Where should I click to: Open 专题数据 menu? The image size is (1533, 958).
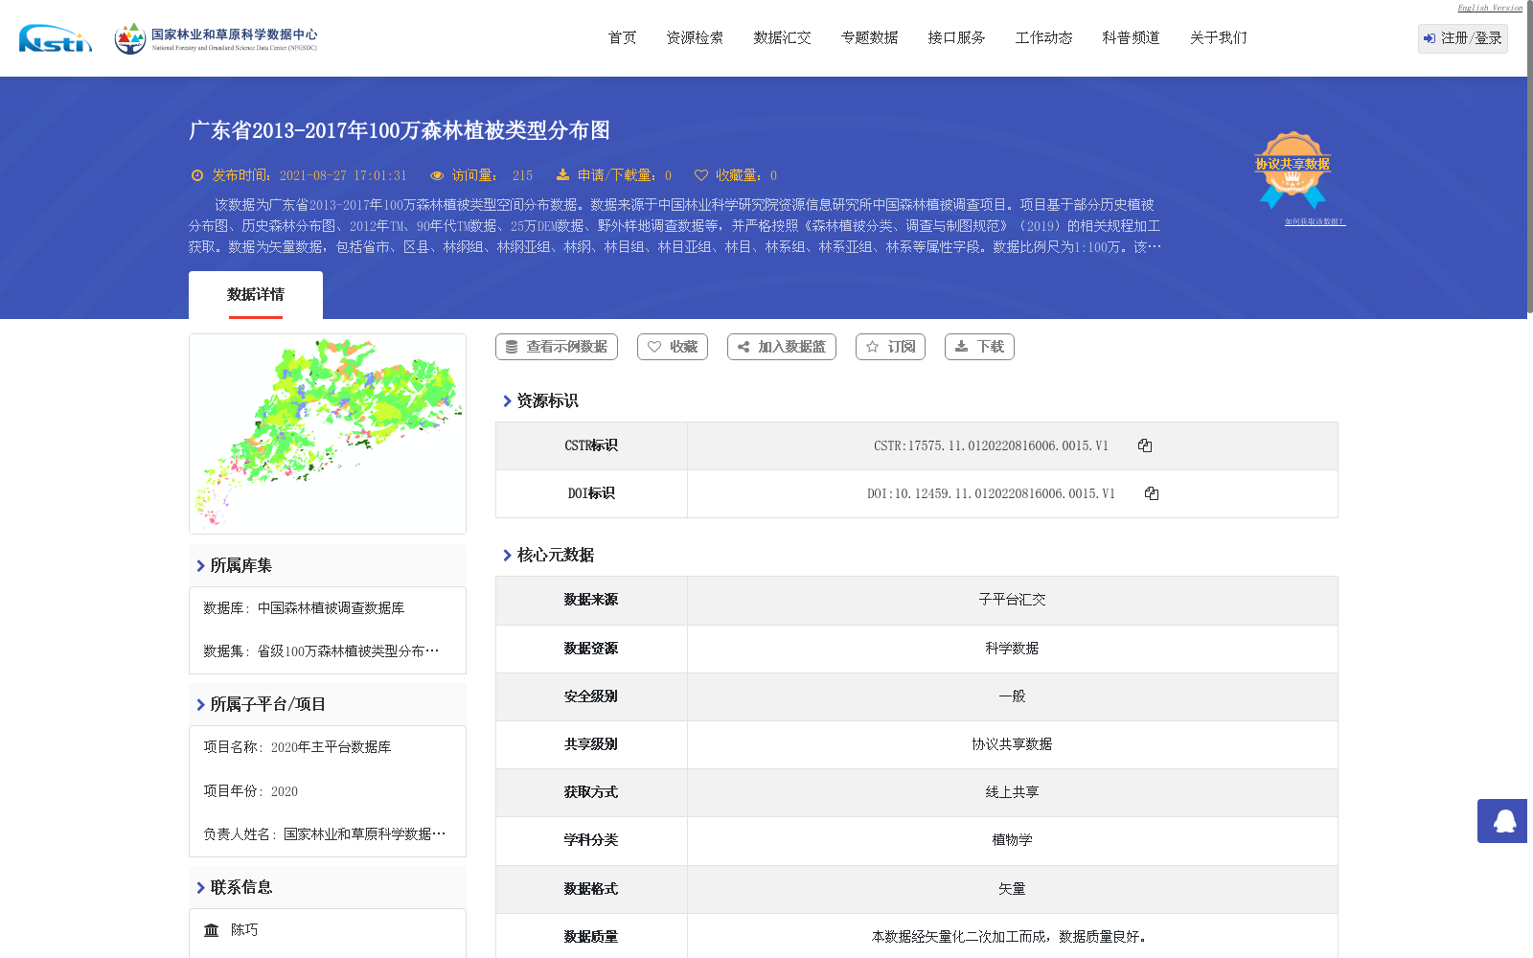tap(869, 38)
